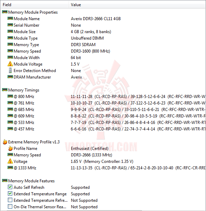Select 'Not Supported' value for On-Die Thermal Sensor

pos(84,207)
